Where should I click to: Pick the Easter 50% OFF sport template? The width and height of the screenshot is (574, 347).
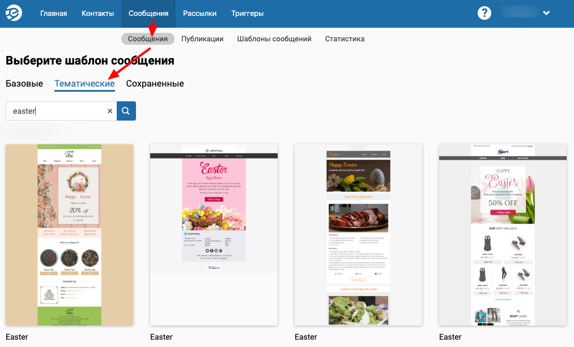(503, 235)
